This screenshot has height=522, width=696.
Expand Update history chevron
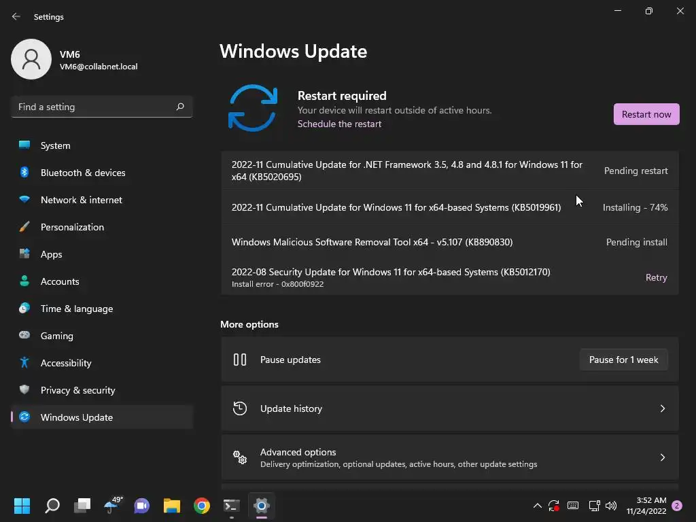(x=662, y=408)
